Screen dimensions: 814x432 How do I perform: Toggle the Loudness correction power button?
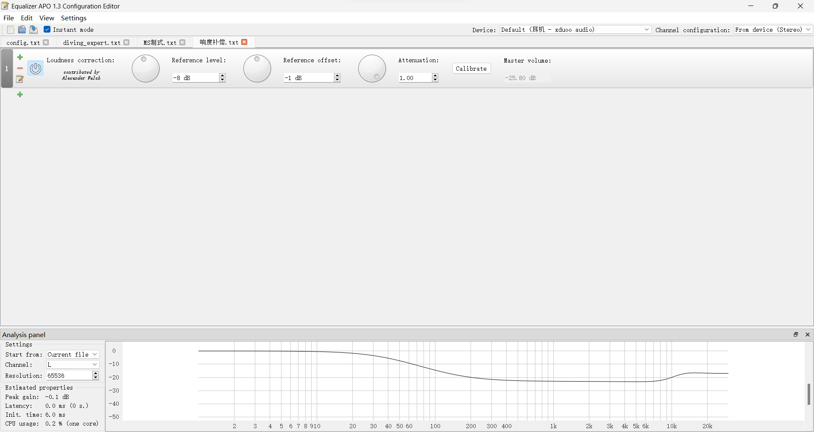tap(36, 68)
